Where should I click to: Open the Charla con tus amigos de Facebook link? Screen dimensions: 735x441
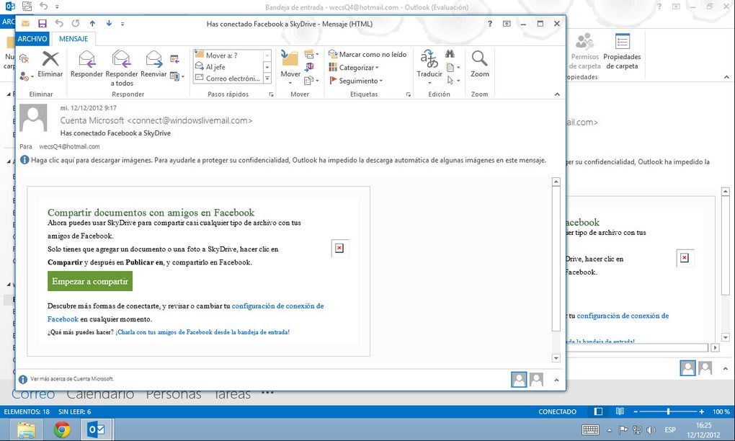[x=202, y=332]
